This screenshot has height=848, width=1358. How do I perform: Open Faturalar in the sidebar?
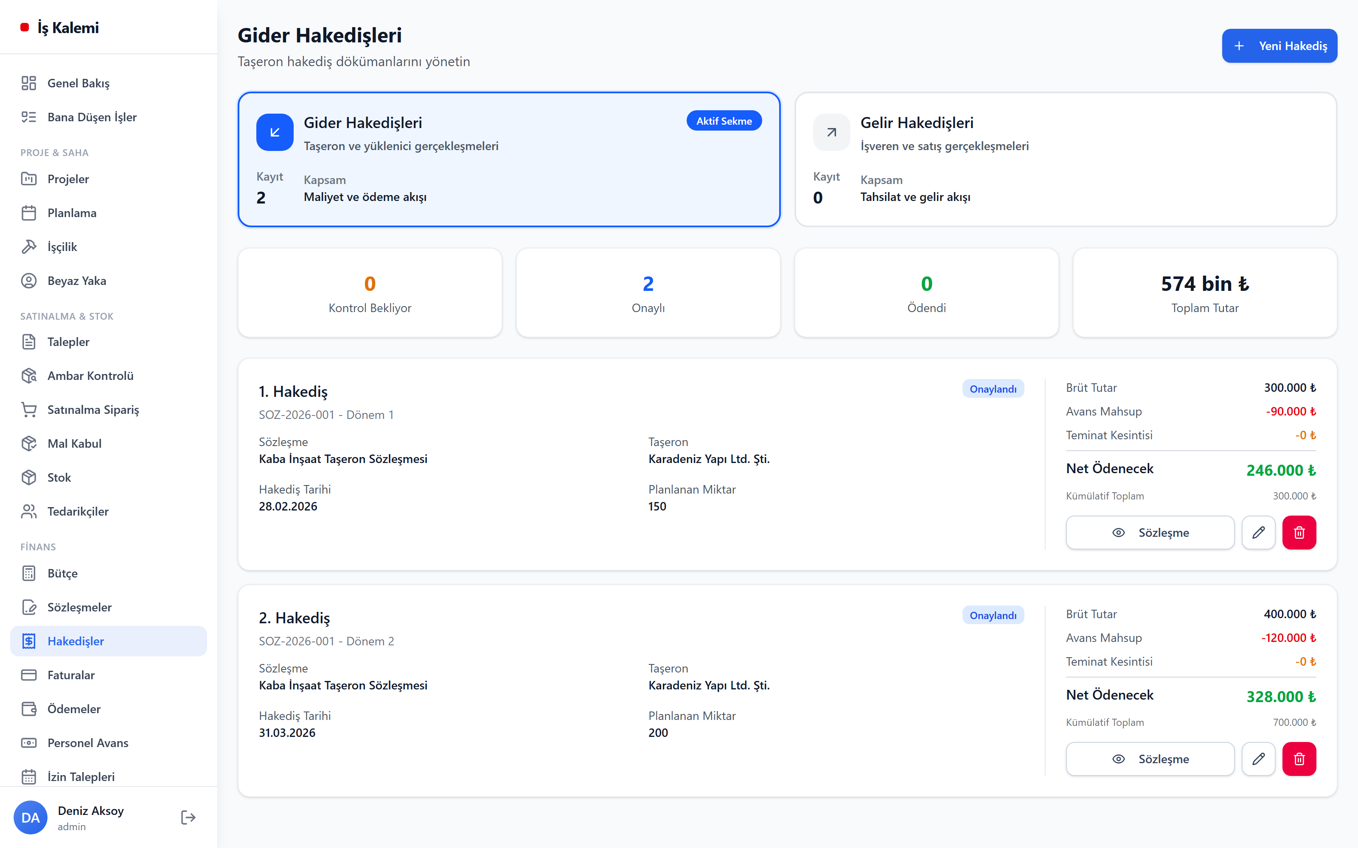point(108,675)
